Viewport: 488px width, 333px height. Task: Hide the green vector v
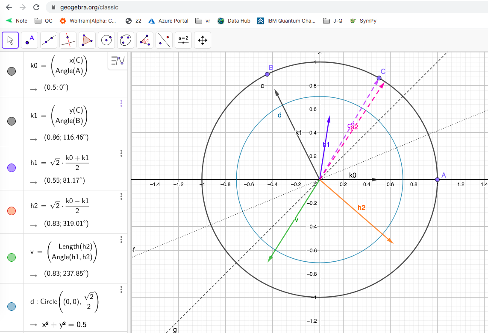[12, 257]
